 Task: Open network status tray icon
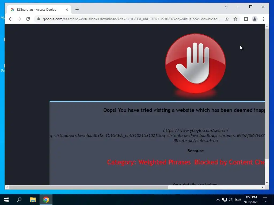point(224,200)
